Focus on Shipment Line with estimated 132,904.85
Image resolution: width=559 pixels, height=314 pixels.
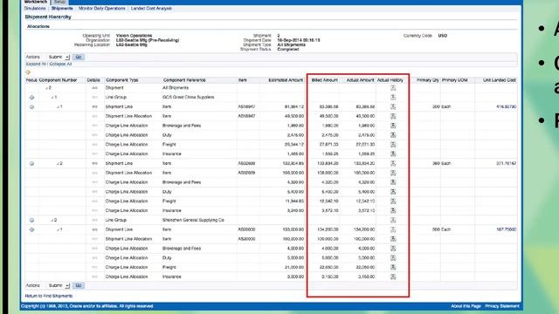coord(31,163)
